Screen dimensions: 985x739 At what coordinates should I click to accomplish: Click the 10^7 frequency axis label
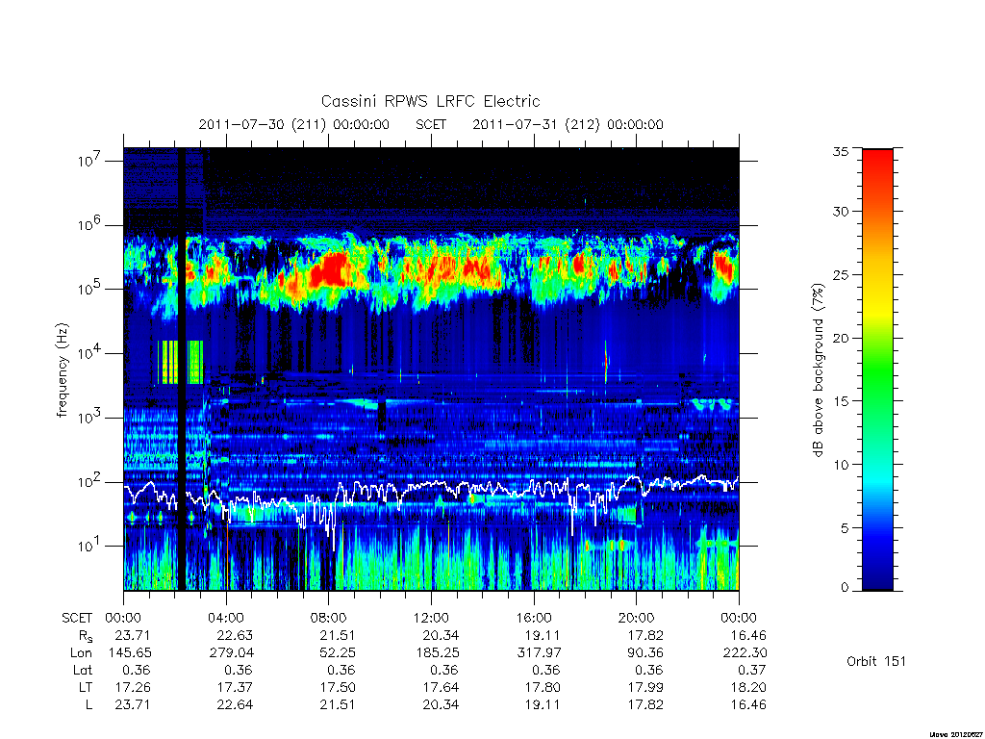click(89, 161)
